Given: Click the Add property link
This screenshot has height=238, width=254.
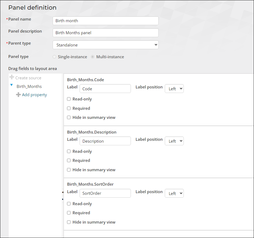Looking at the screenshot, I should tap(34, 95).
